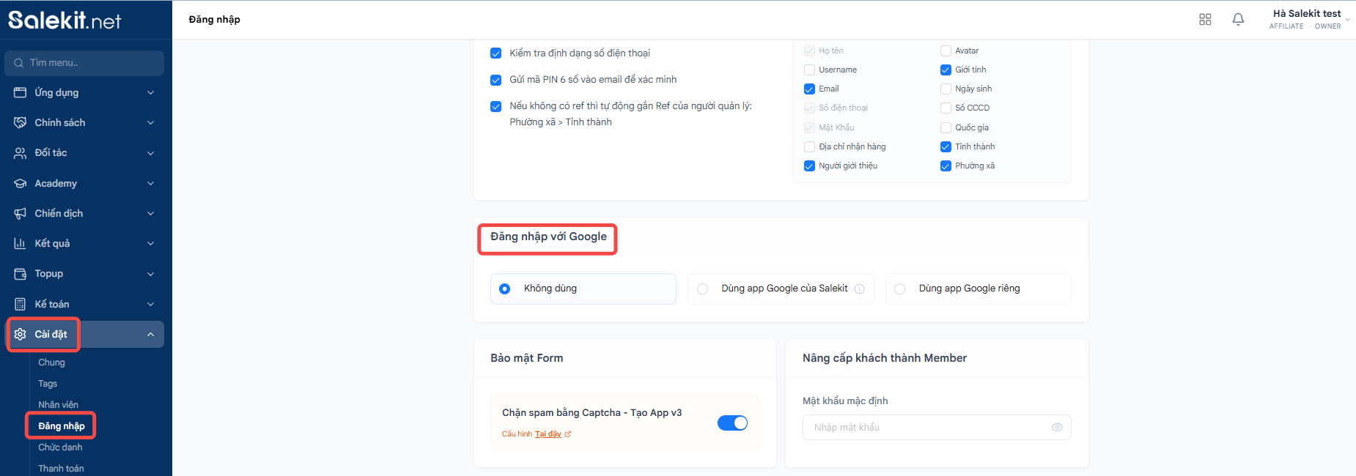Click the Chiến dịch megaphone icon
The width and height of the screenshot is (1356, 476).
pyautogui.click(x=20, y=213)
